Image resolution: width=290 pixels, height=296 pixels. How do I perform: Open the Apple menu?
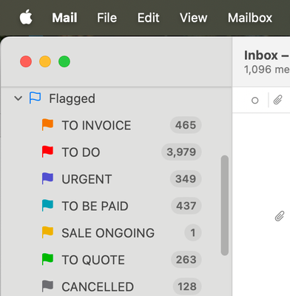[x=26, y=17]
